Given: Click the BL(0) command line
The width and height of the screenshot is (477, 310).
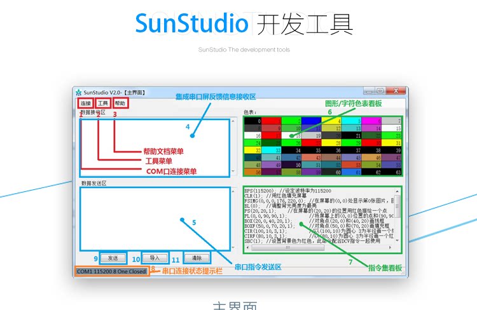Looking at the screenshot, I should pyautogui.click(x=280, y=205).
